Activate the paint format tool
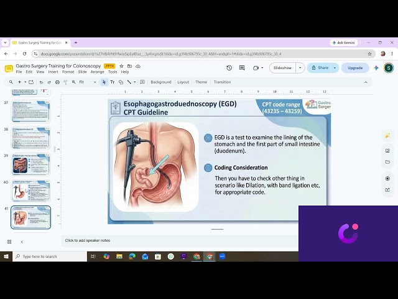Image resolution: width=398 pixels, height=299 pixels. pyautogui.click(x=65, y=82)
